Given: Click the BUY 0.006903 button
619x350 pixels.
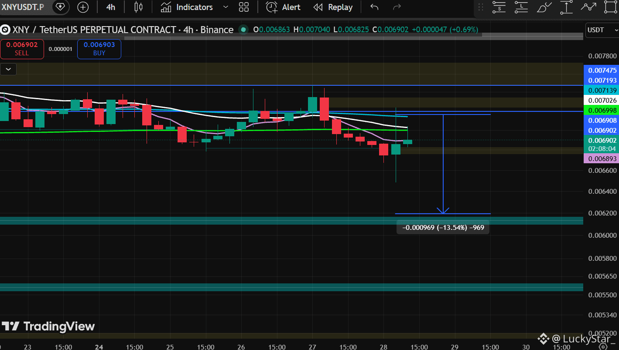Looking at the screenshot, I should [99, 49].
